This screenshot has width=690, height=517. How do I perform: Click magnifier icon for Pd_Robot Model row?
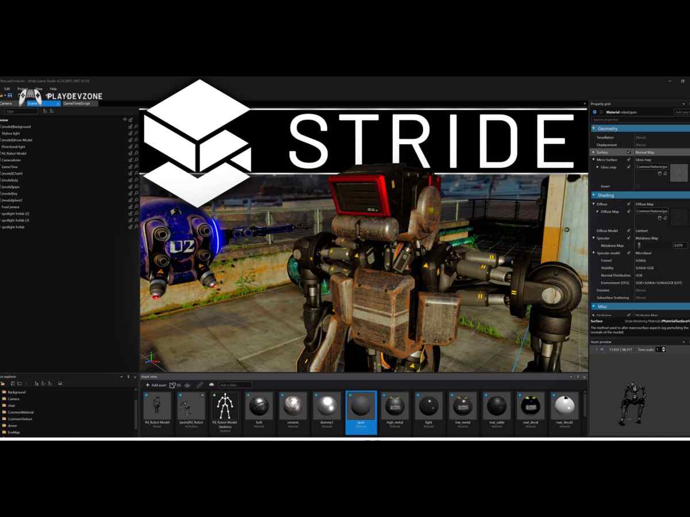[x=136, y=153]
